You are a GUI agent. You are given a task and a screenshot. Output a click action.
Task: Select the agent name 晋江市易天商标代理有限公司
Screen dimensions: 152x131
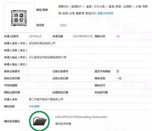(46, 99)
